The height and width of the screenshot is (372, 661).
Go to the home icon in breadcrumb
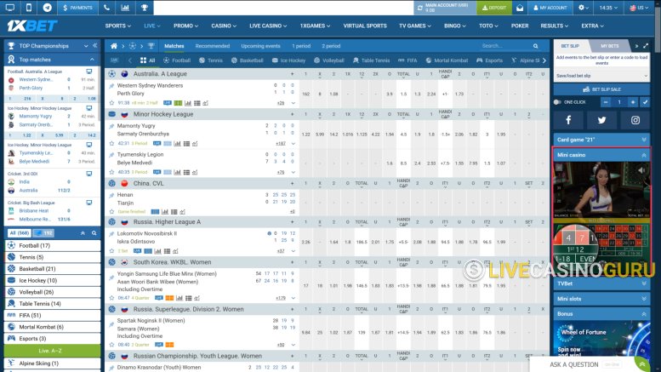(114, 46)
